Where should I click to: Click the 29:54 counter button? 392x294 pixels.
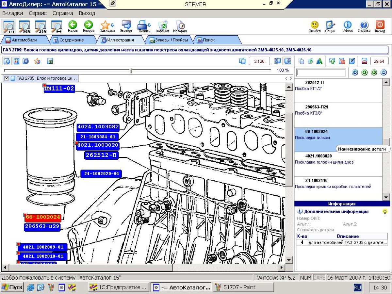[x=379, y=61]
